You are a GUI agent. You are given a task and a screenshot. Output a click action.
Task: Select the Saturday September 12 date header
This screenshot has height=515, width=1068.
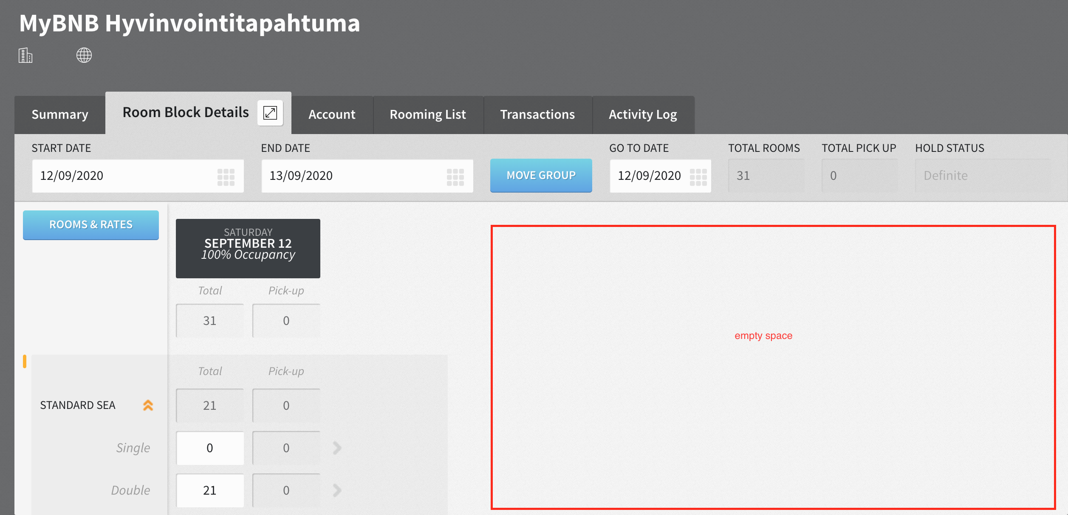point(248,248)
